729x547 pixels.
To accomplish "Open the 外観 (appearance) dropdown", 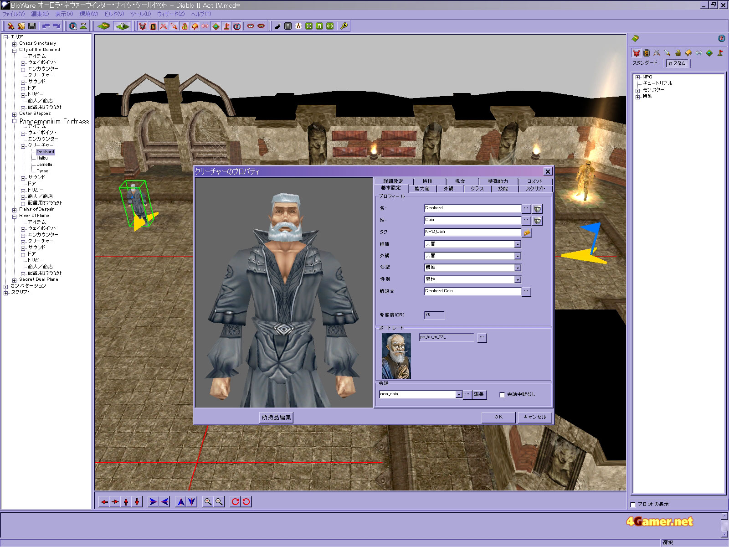I will click(518, 256).
